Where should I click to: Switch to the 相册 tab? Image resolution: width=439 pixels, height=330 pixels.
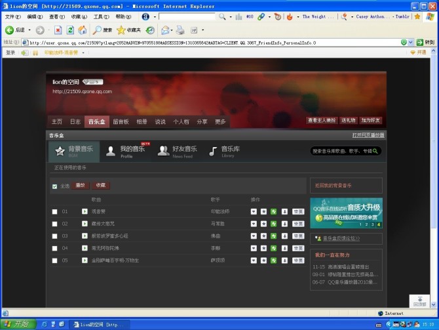coord(142,121)
